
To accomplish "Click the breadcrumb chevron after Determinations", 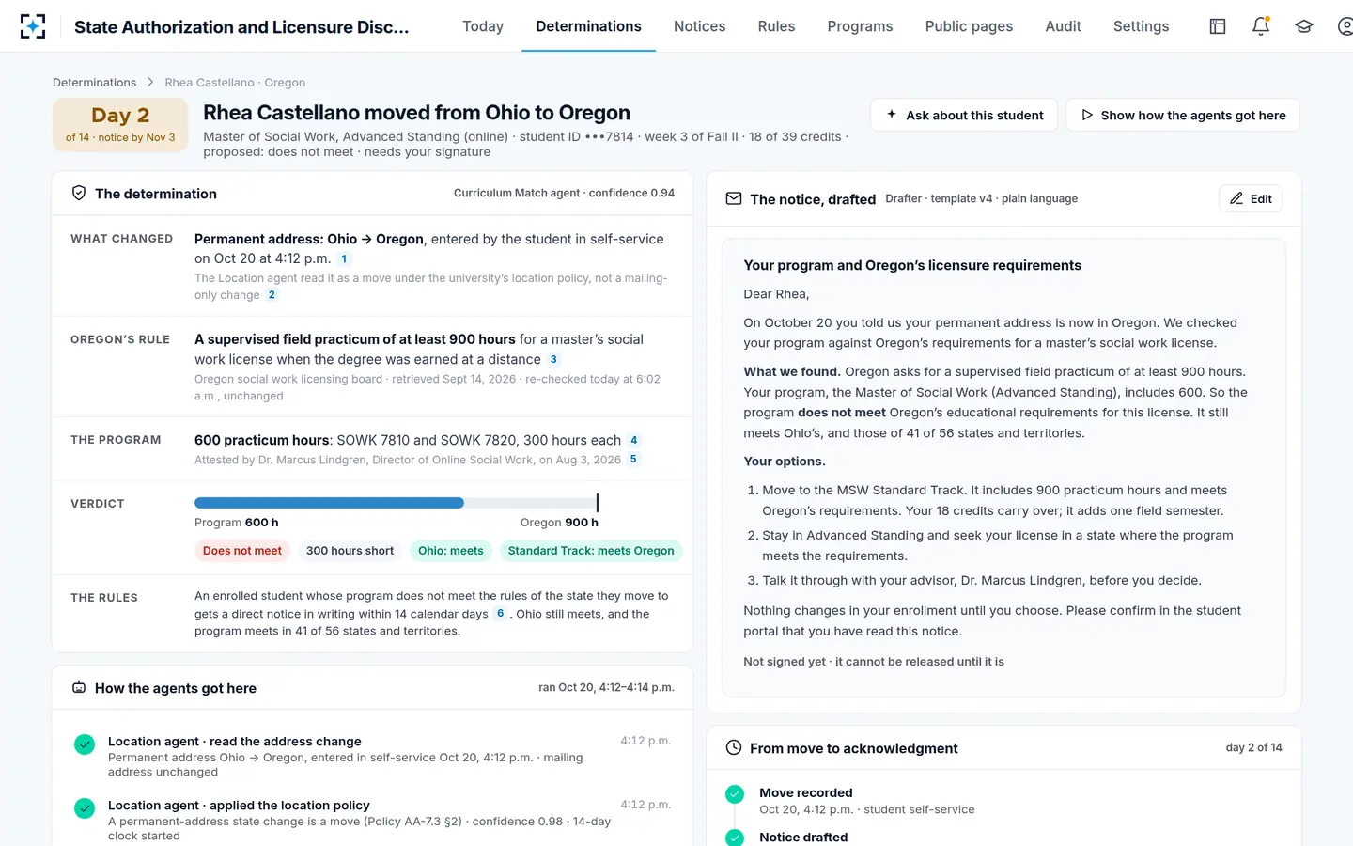I will tap(150, 83).
